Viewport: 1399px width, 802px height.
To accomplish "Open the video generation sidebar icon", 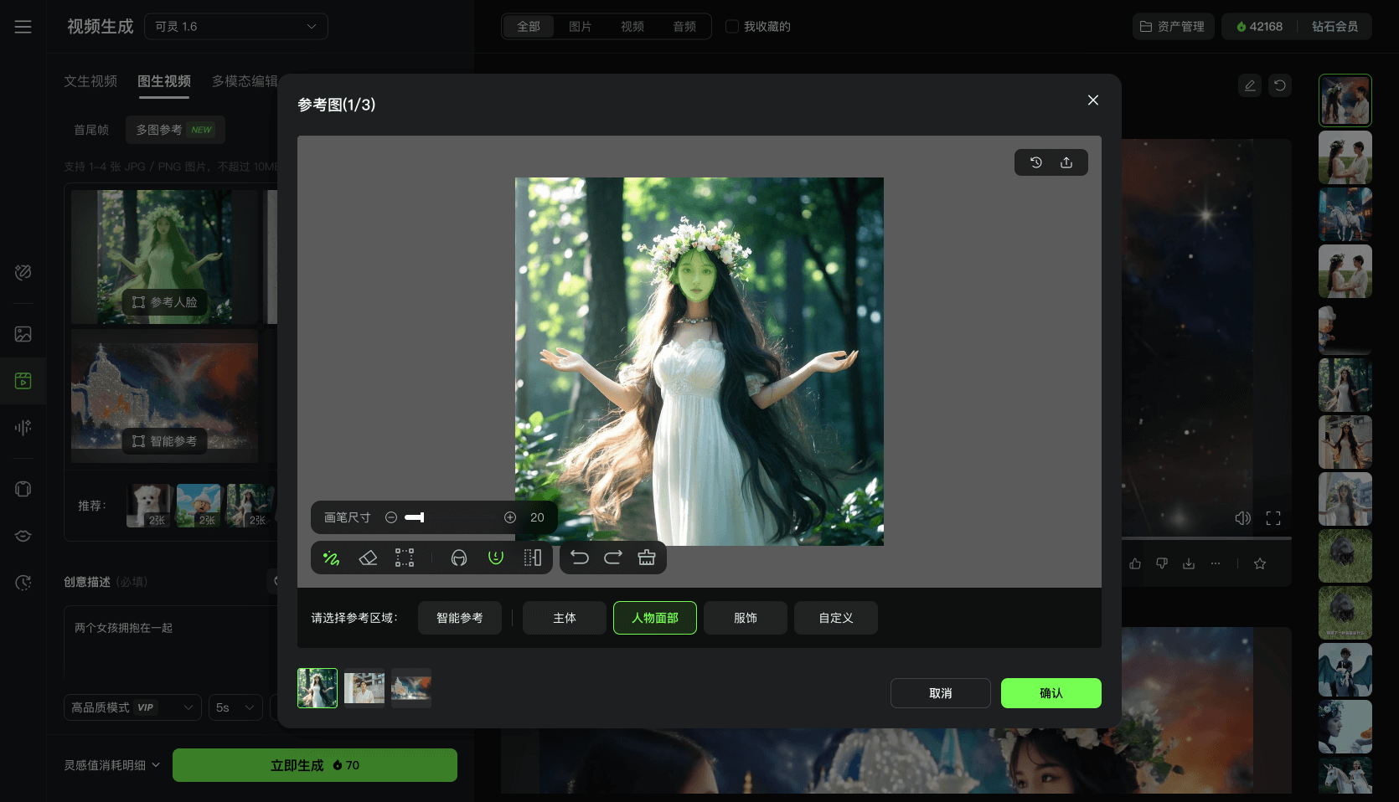I will [23, 381].
